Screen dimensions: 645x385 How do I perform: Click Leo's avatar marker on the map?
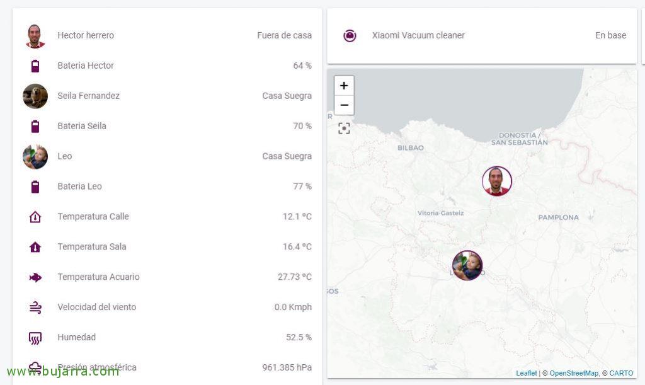pos(467,265)
